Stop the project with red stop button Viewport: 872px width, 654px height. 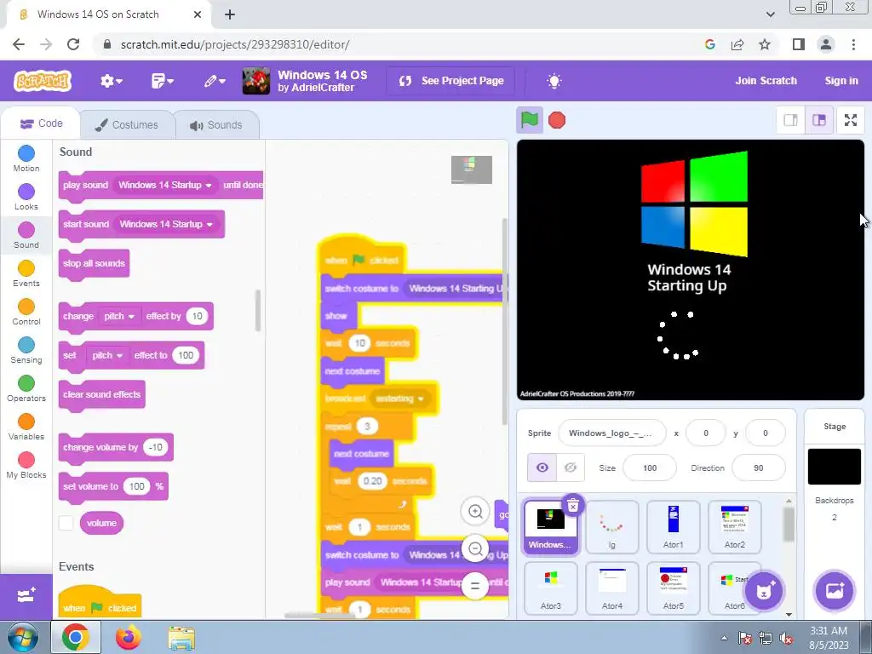pyautogui.click(x=557, y=120)
